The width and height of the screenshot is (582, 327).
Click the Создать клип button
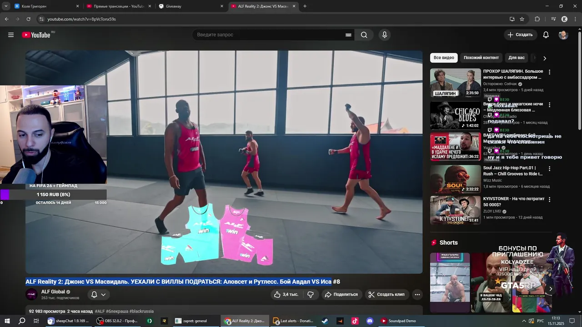[x=386, y=294]
